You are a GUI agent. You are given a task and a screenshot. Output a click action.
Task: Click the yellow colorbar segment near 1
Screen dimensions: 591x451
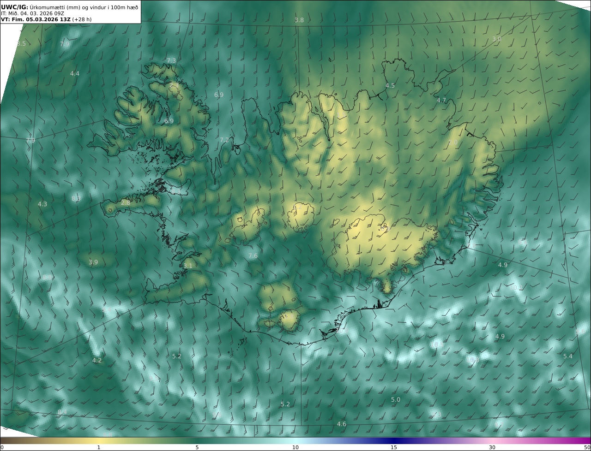tap(99, 440)
